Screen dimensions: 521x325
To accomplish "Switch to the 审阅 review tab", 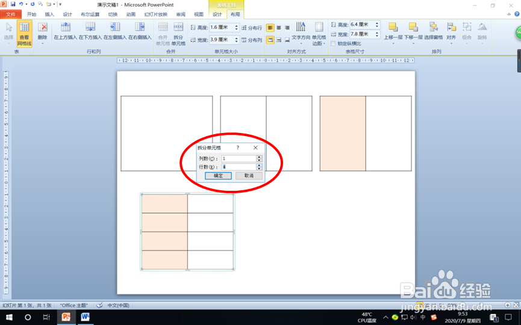I will [181, 14].
